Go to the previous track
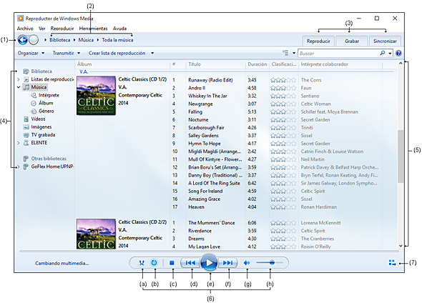Viewport: 422px width, 303px height. coord(190,263)
